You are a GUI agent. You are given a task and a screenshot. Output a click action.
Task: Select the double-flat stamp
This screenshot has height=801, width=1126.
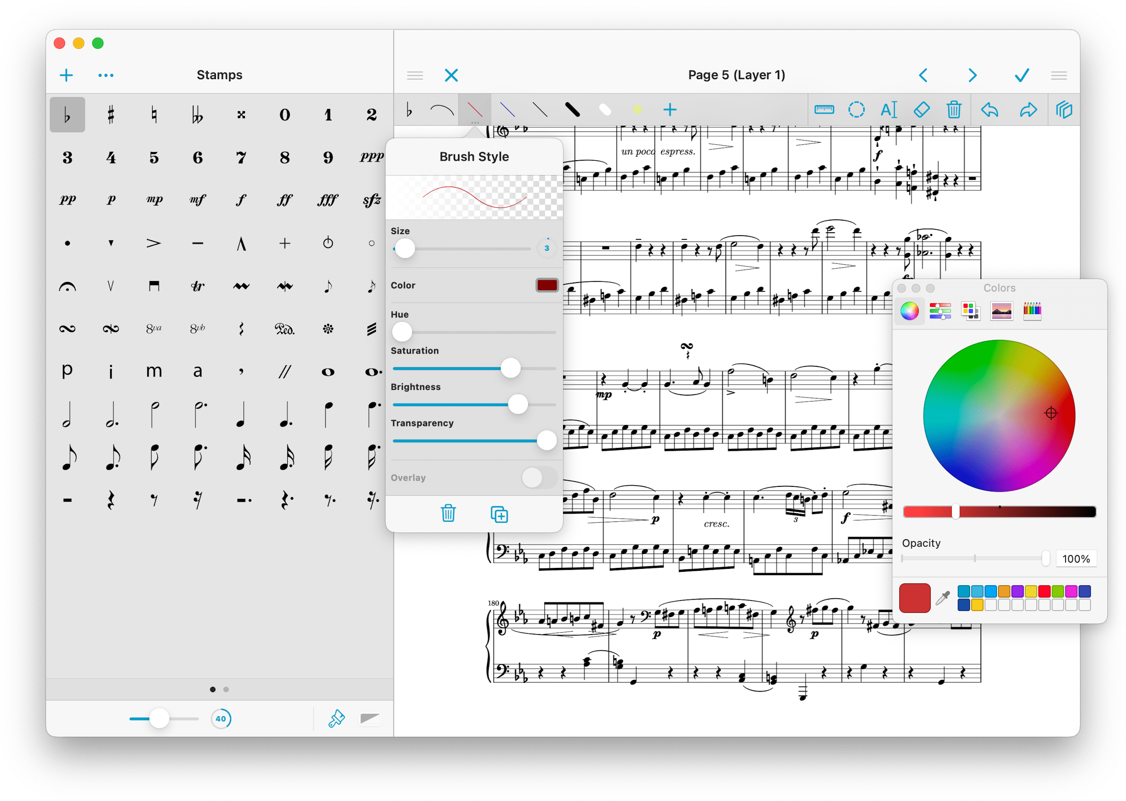tap(197, 115)
